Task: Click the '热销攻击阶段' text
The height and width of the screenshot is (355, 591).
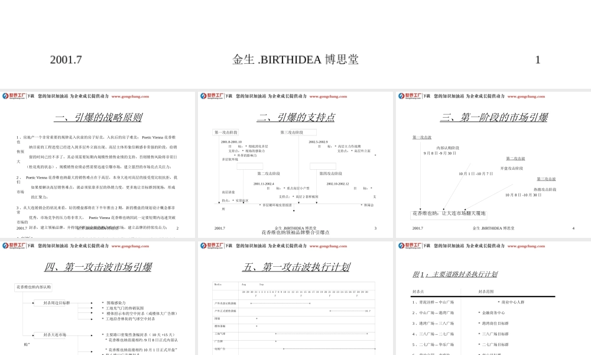Action: (545, 189)
